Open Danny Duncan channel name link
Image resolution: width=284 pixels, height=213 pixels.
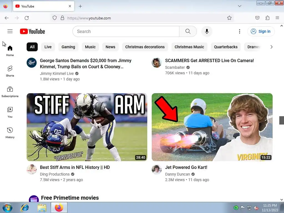click(x=177, y=174)
